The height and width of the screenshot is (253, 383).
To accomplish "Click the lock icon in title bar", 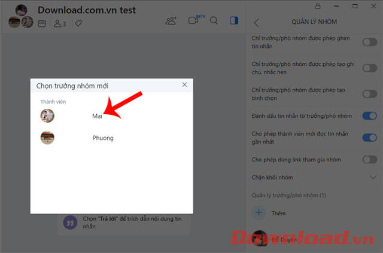I will point(318,7).
